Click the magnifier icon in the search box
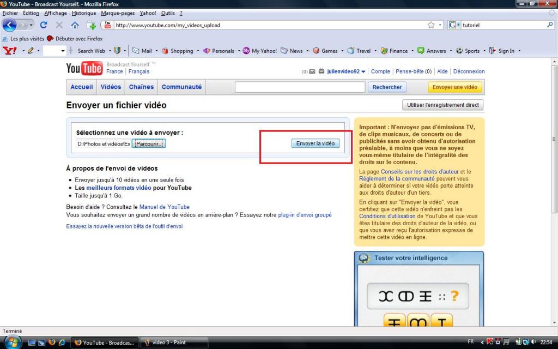This screenshot has width=558, height=349. click(550, 25)
